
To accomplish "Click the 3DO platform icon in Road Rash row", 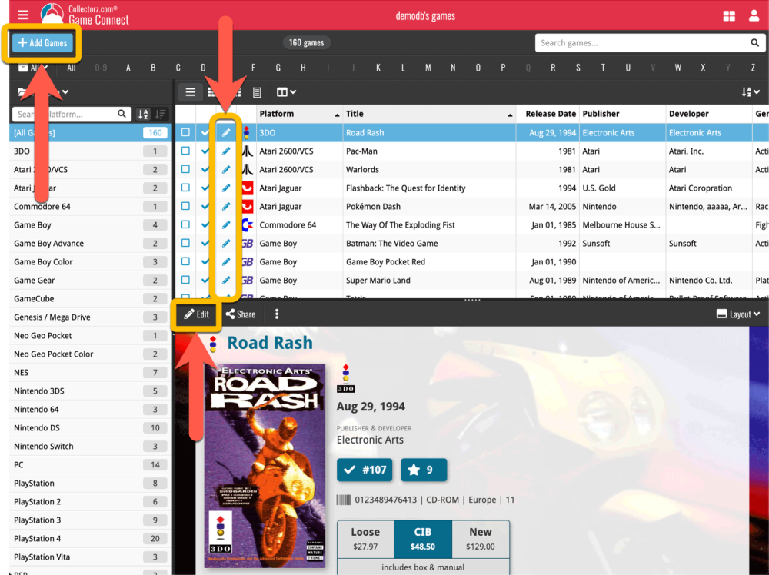I will tap(247, 132).
